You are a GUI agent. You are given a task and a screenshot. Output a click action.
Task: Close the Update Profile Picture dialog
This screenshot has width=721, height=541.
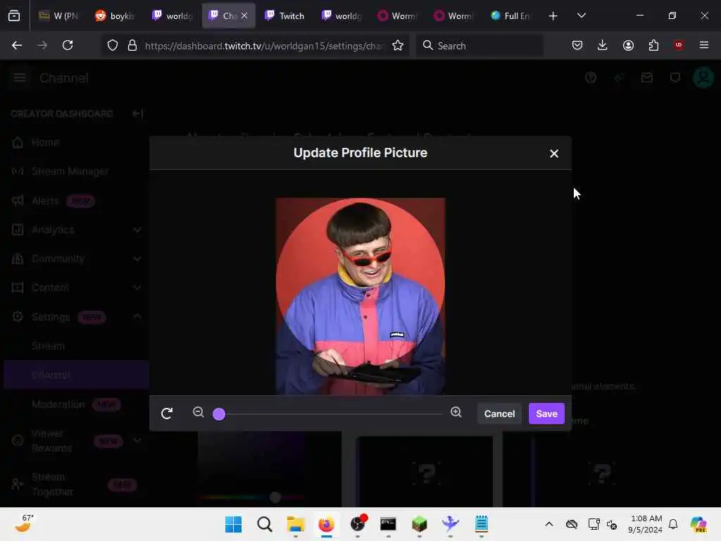[x=553, y=154]
